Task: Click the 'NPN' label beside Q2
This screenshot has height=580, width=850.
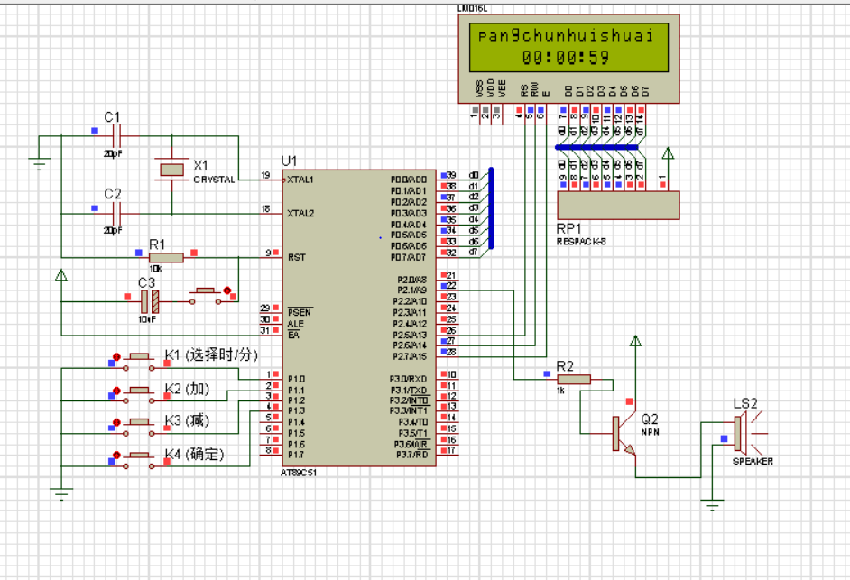Action: point(650,432)
